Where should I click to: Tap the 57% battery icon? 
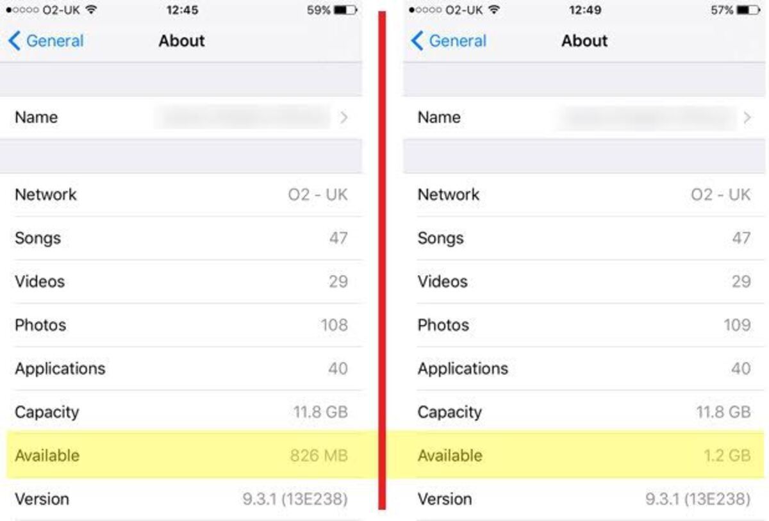(747, 10)
